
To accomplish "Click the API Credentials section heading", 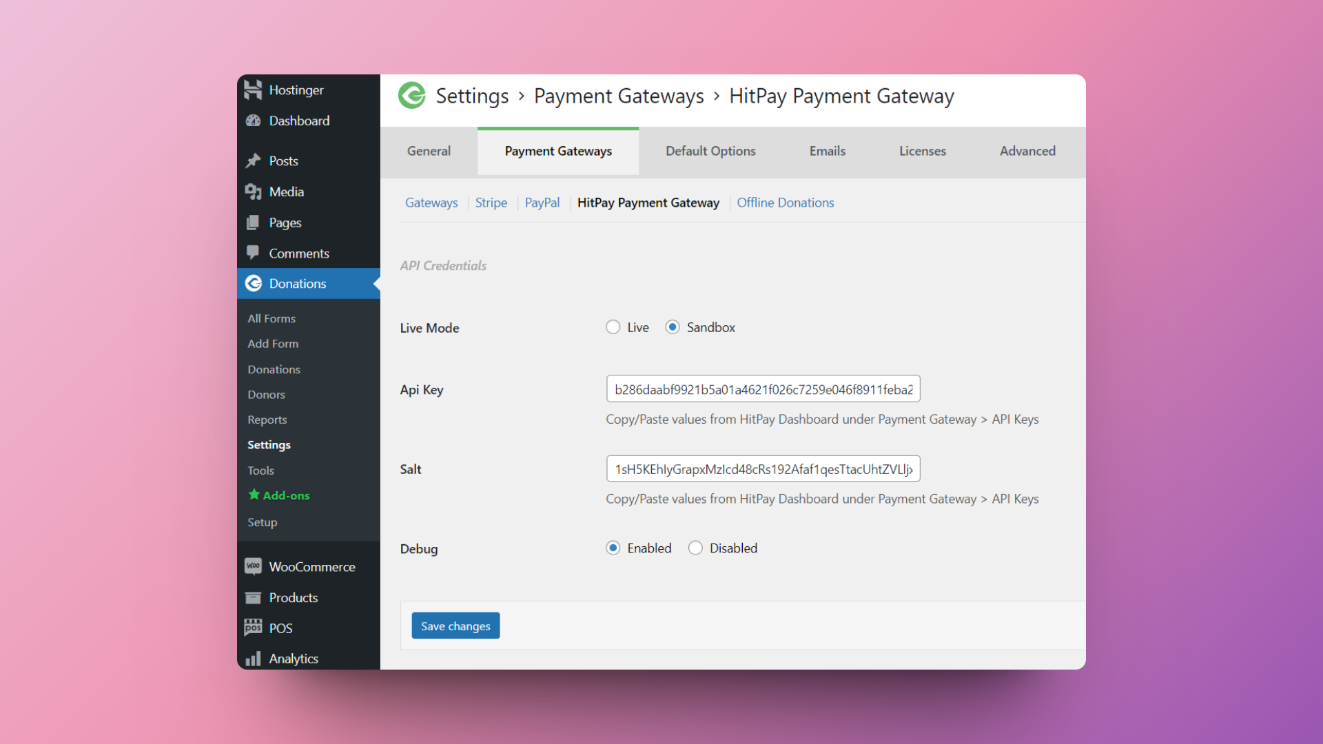I will 443,266.
